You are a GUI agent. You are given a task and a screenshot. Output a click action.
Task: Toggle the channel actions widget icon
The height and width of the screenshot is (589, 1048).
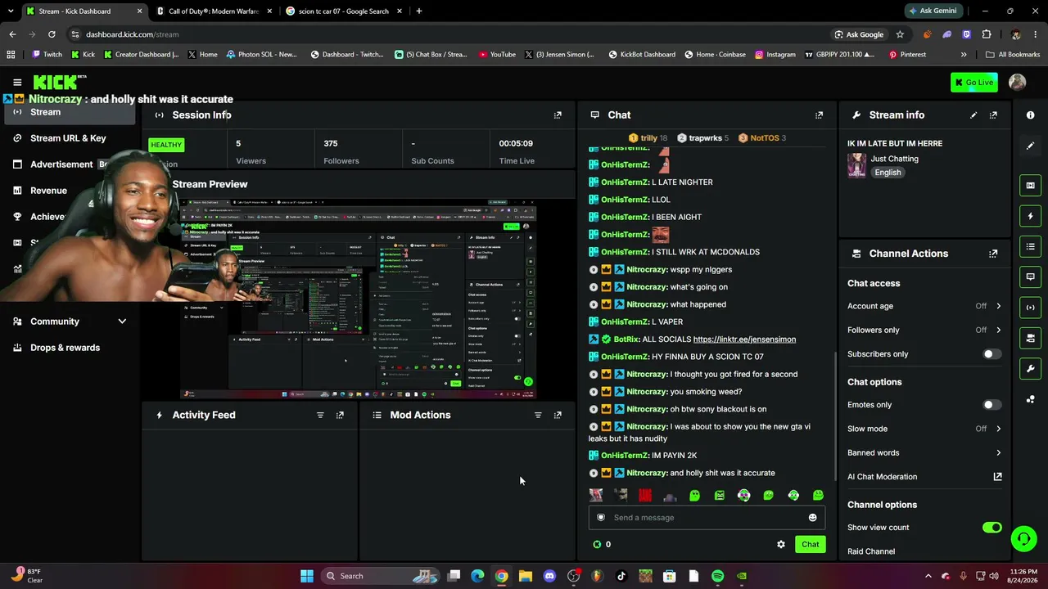pos(1030,338)
